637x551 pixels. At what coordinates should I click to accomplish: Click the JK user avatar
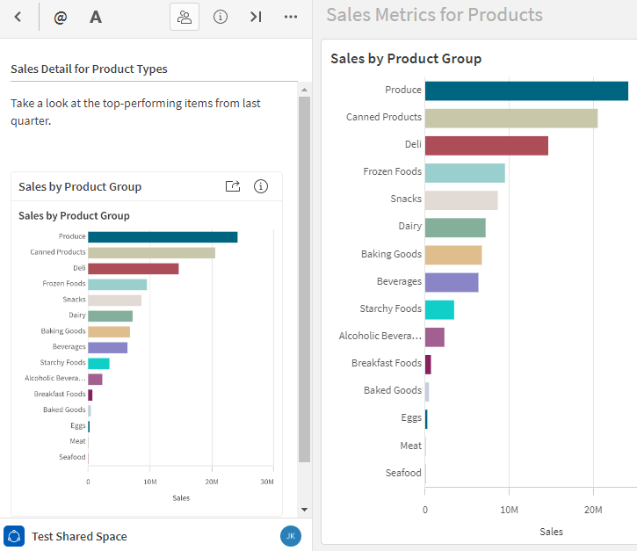coord(290,536)
